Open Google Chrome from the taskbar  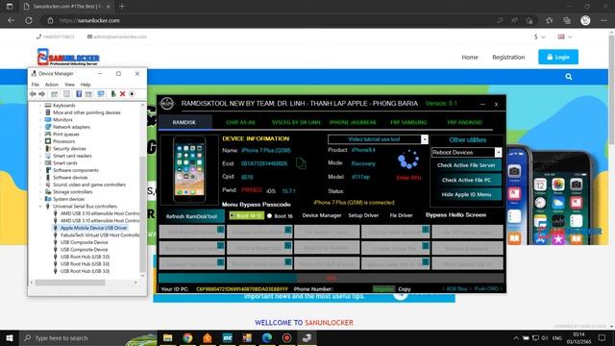[188, 337]
